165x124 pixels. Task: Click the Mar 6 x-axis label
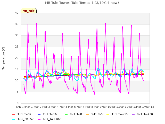pyautogui.click(x=72, y=107)
